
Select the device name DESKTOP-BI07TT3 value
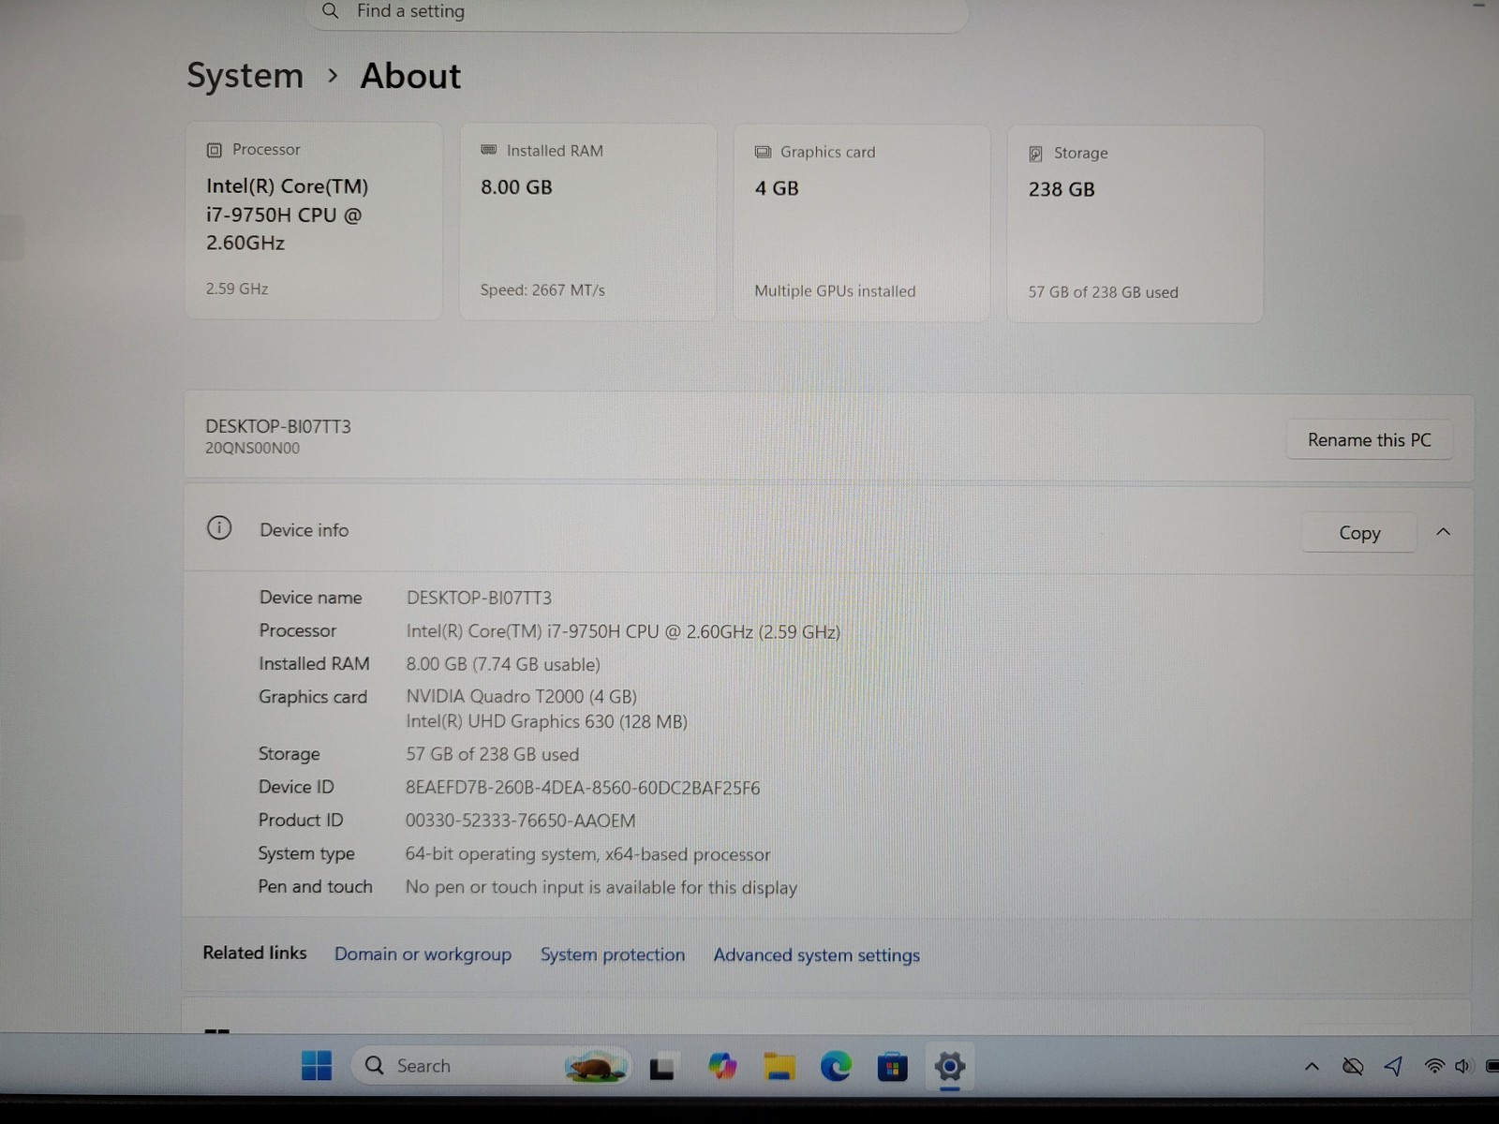[x=479, y=598]
